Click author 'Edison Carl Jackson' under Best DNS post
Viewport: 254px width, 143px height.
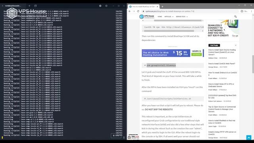pyautogui.click(x=215, y=101)
